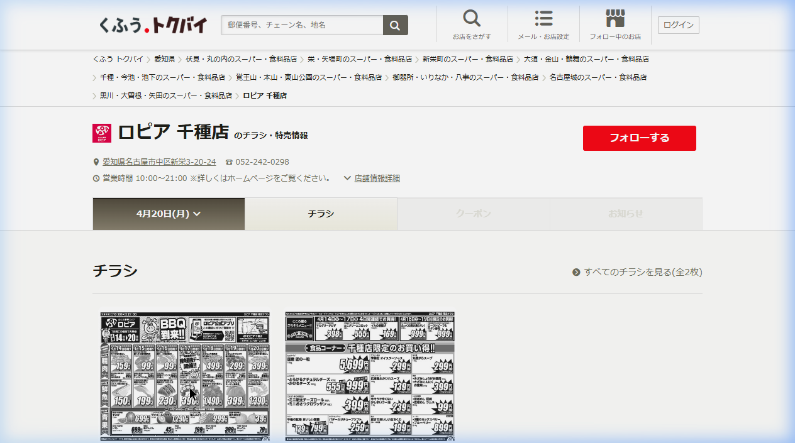Click the search magnifier button
The height and width of the screenshot is (443, 795).
[x=395, y=25]
